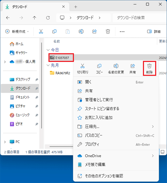167x183 pixels.
Task: Expand the OneDrive 個人用 node
Action: (x=5, y=62)
